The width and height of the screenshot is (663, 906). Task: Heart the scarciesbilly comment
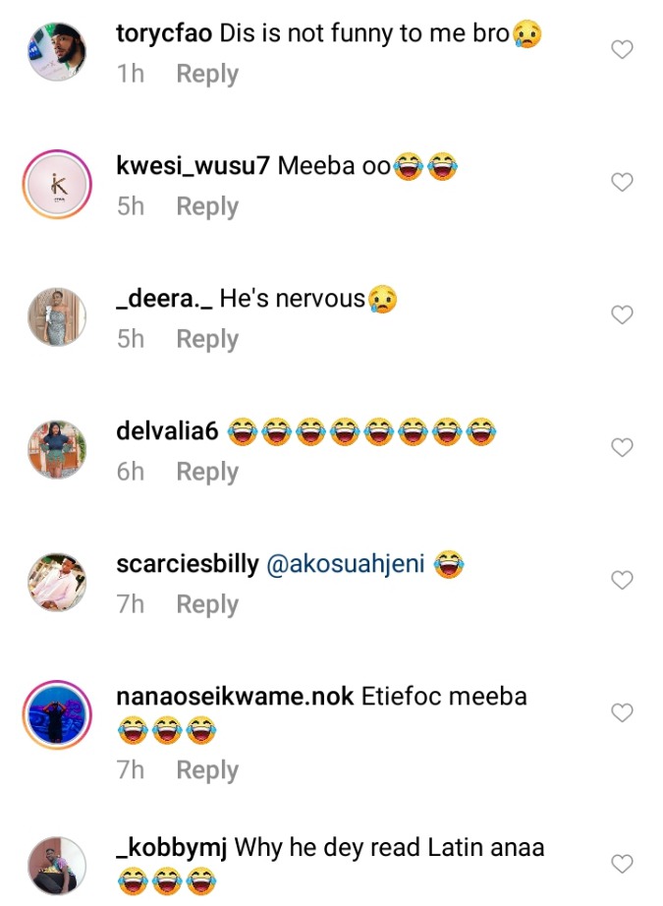pyautogui.click(x=622, y=581)
